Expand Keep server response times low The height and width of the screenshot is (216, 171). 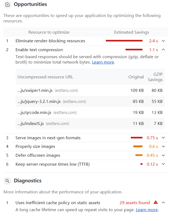[x=163, y=164]
